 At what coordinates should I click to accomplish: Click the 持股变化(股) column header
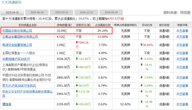point(84,25)
